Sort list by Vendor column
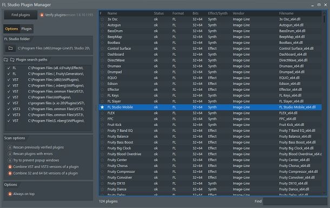This screenshot has height=208, width=330. coord(239,13)
